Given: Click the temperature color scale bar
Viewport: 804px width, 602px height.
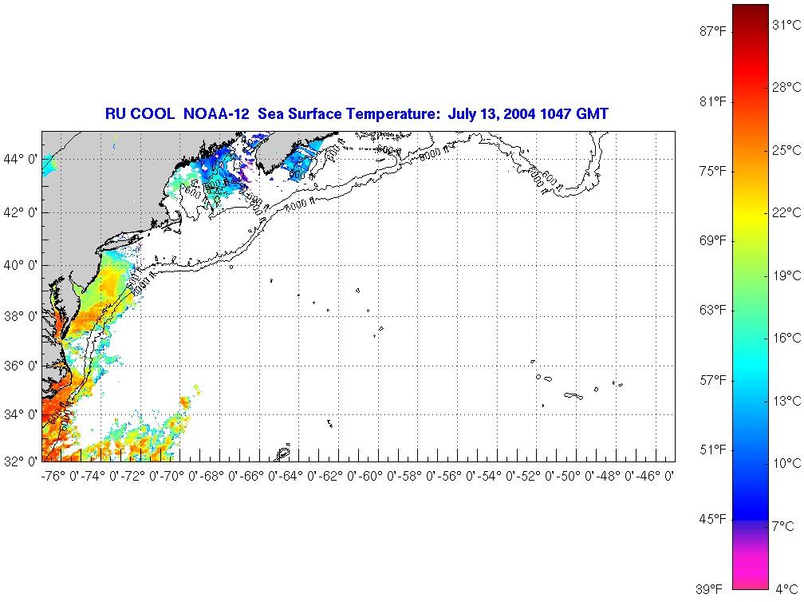Looking at the screenshot, I should click(751, 297).
